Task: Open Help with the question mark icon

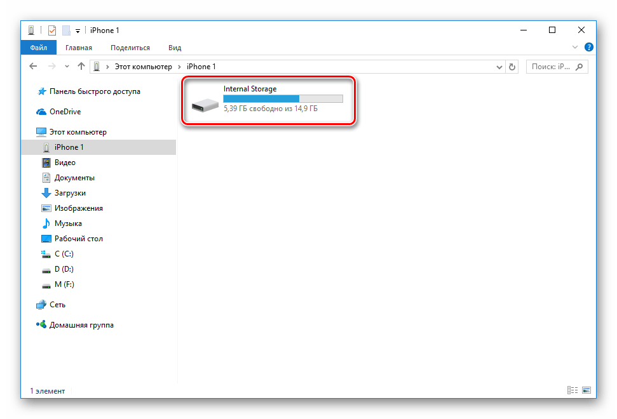Action: [x=589, y=48]
